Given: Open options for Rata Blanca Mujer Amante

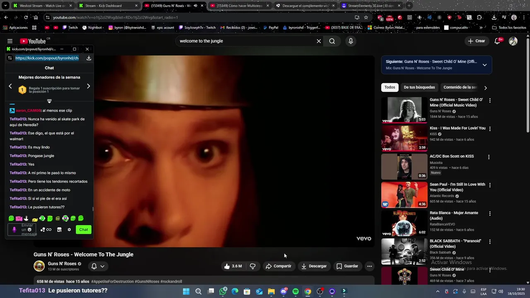Looking at the screenshot, I should (490, 214).
